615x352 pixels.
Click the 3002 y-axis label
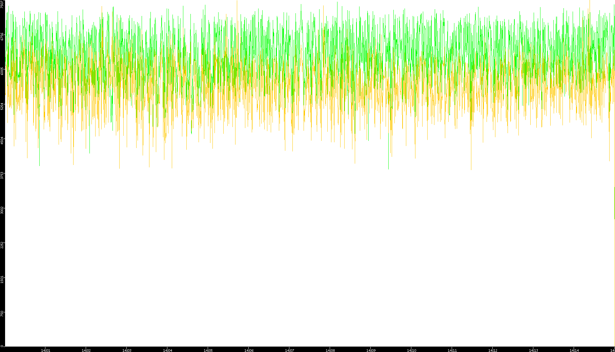coord(2,210)
